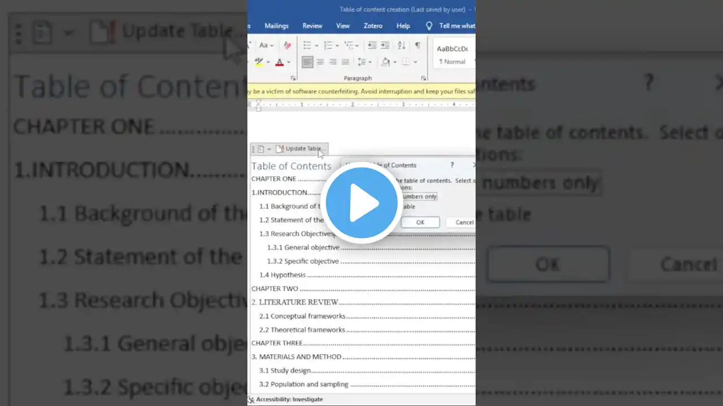This screenshot has width=723, height=406.
Task: Click the CHAPTER TWO entry
Action: tap(275, 289)
